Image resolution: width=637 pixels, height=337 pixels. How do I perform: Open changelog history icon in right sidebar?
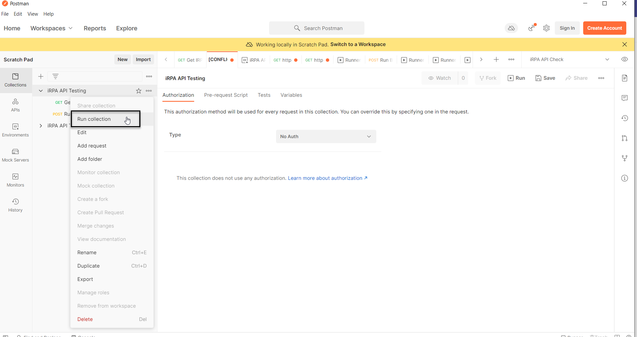[625, 118]
